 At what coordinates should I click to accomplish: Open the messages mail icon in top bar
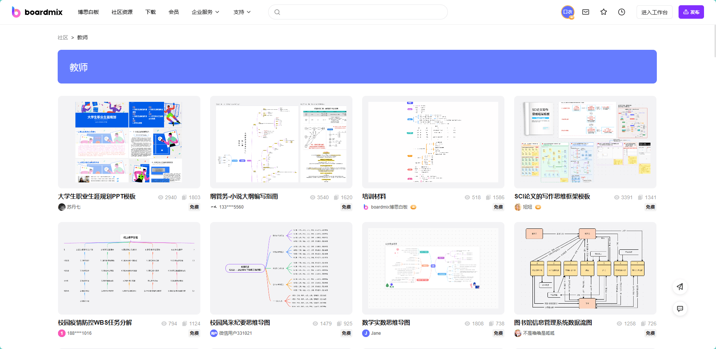[585, 12]
